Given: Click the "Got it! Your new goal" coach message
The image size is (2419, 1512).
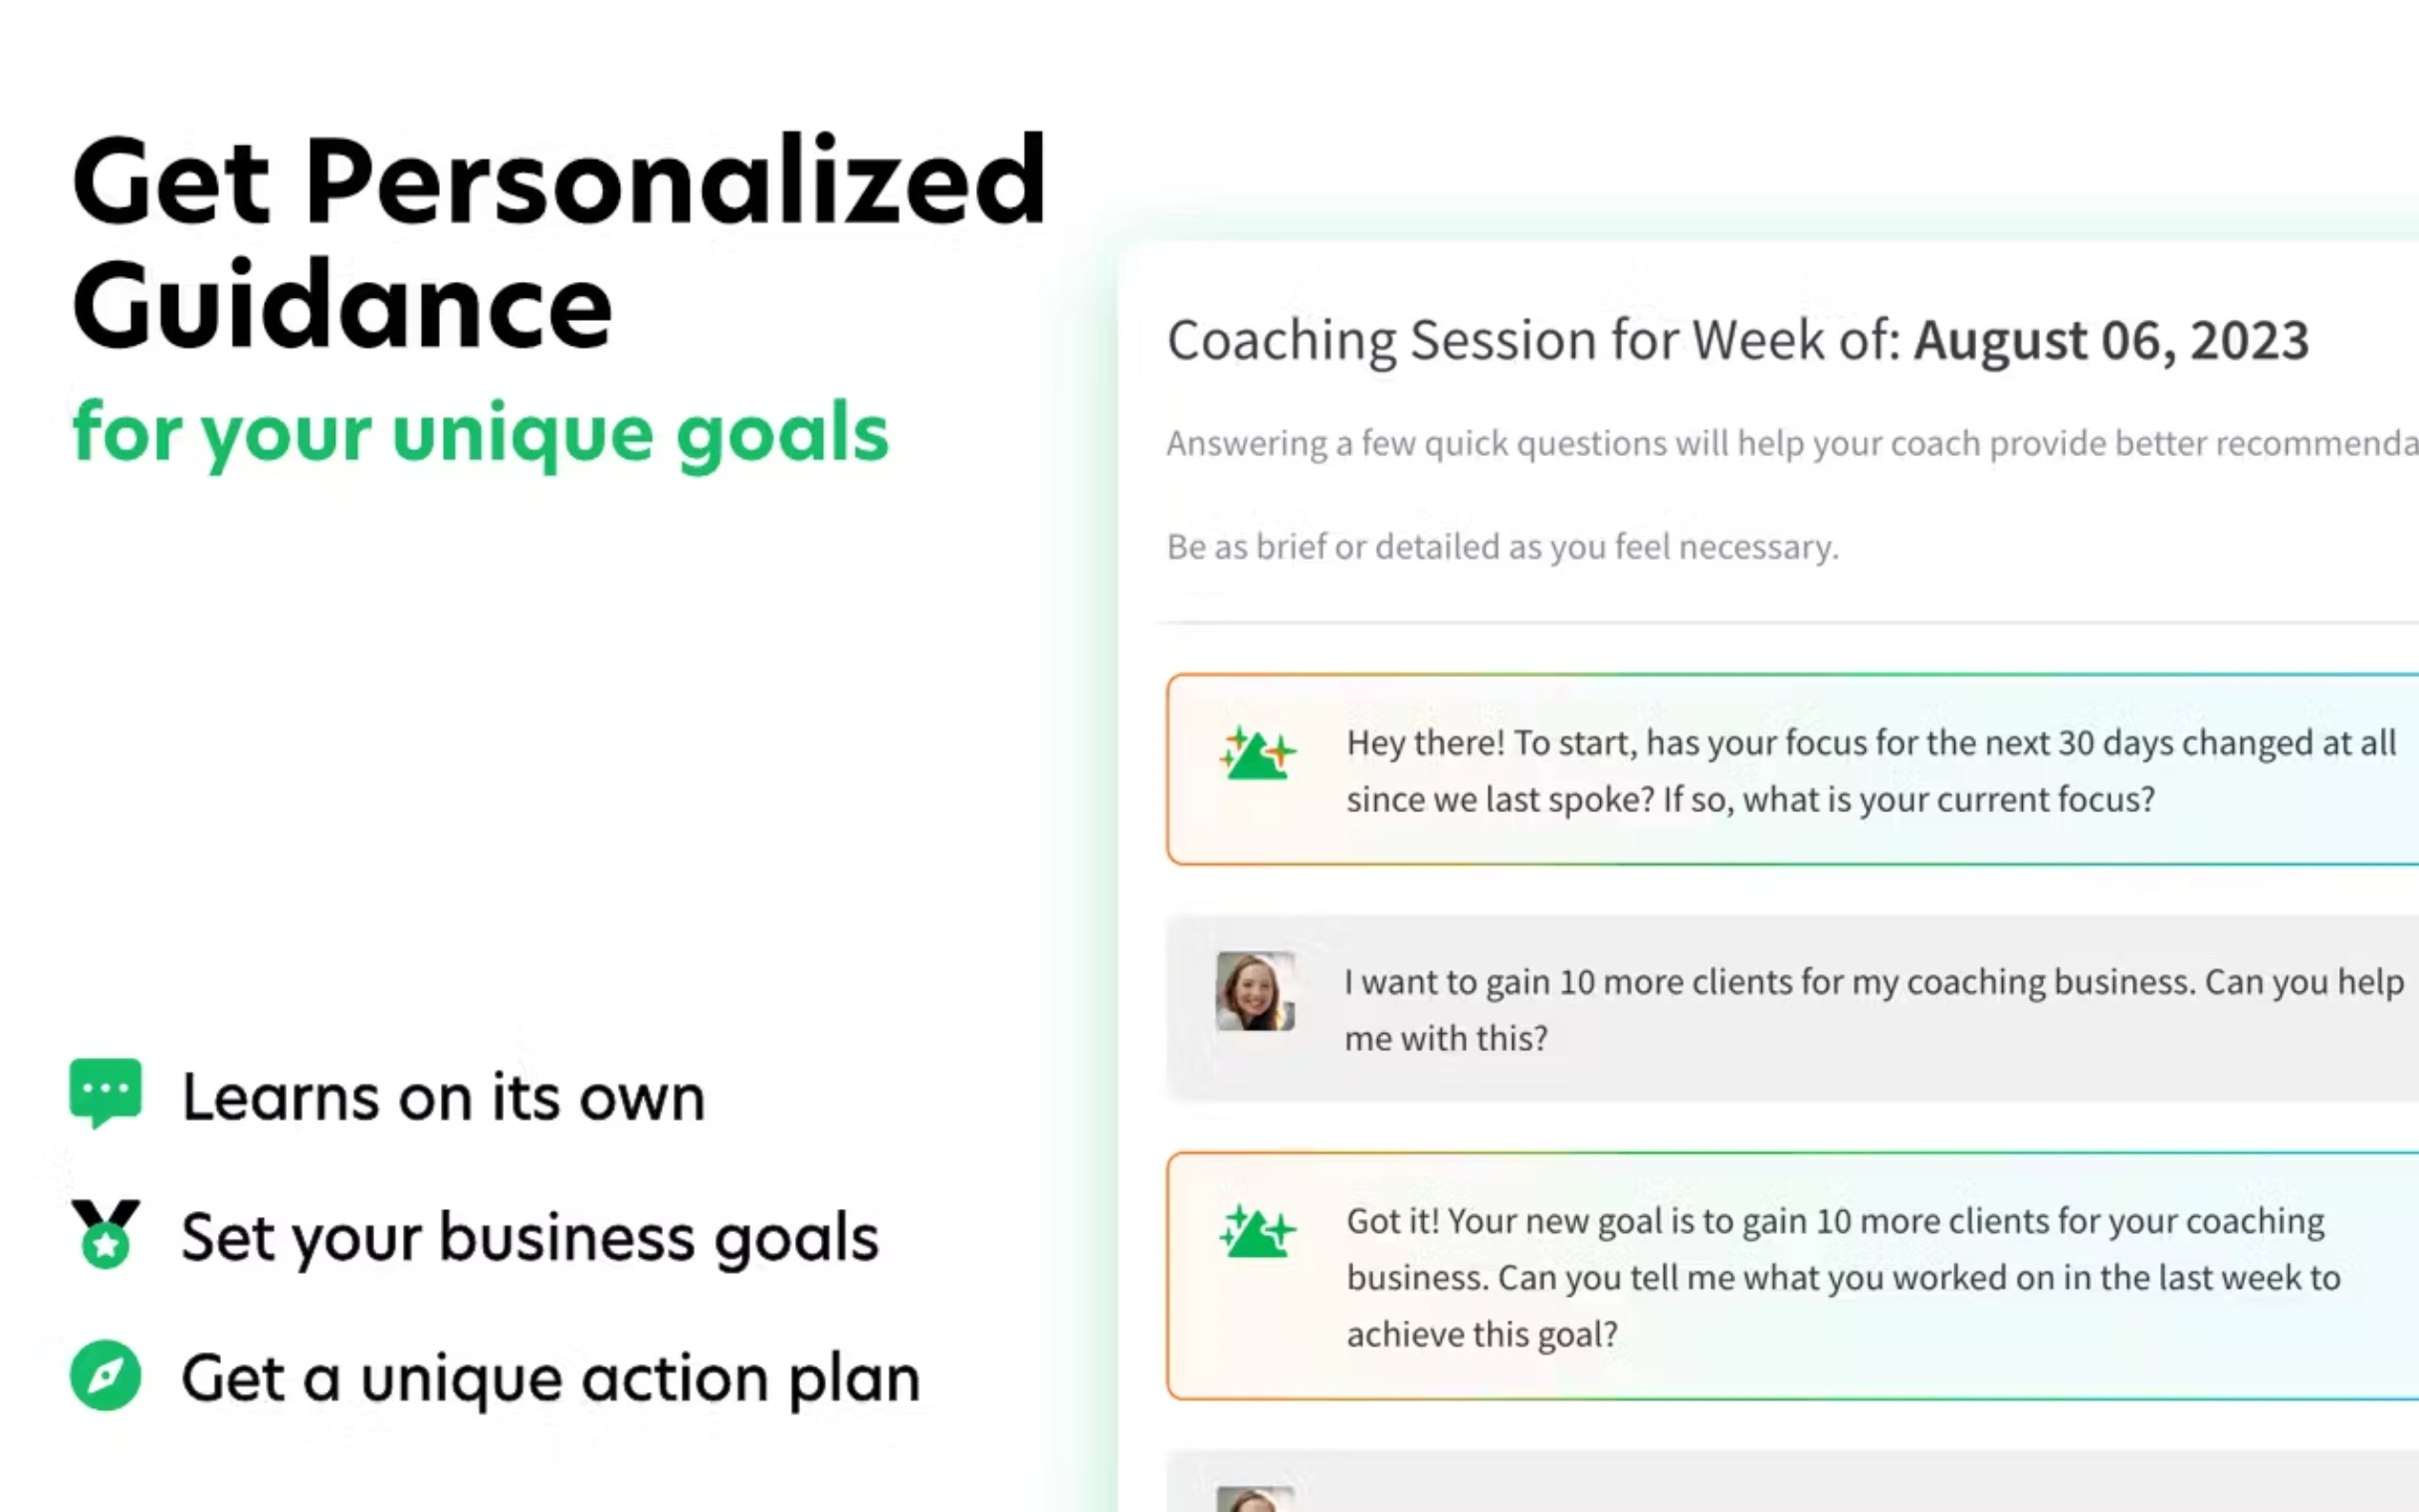Looking at the screenshot, I should [1843, 1277].
